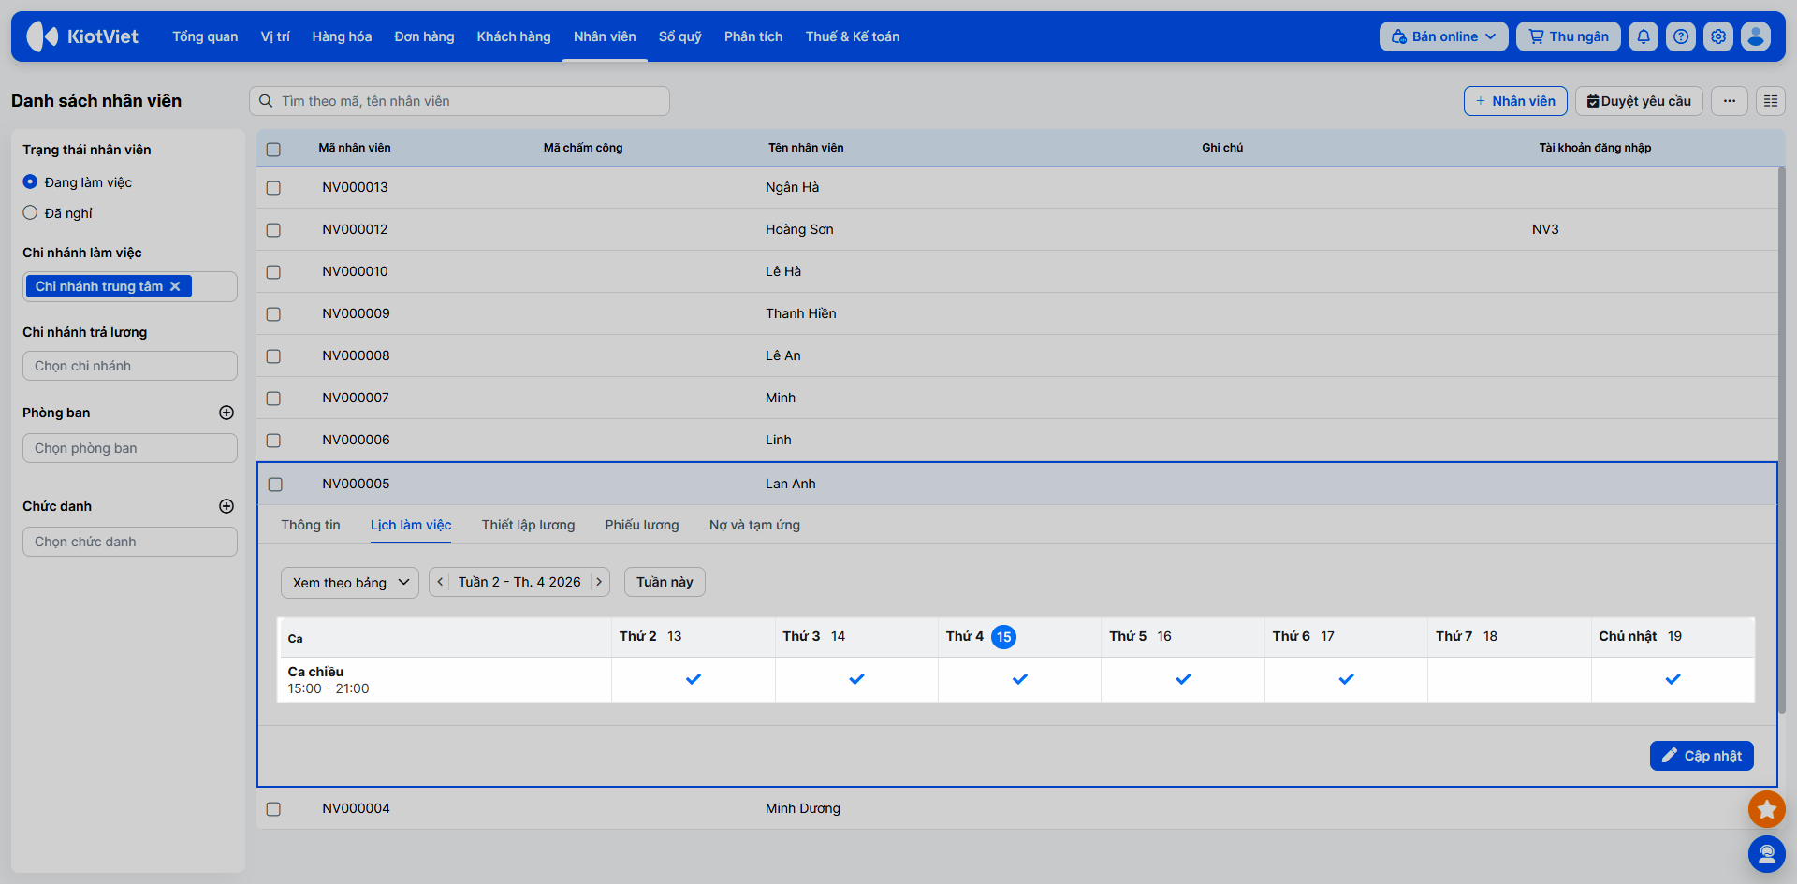Click the KiotViet logo
The image size is (1797, 884).
(82, 36)
